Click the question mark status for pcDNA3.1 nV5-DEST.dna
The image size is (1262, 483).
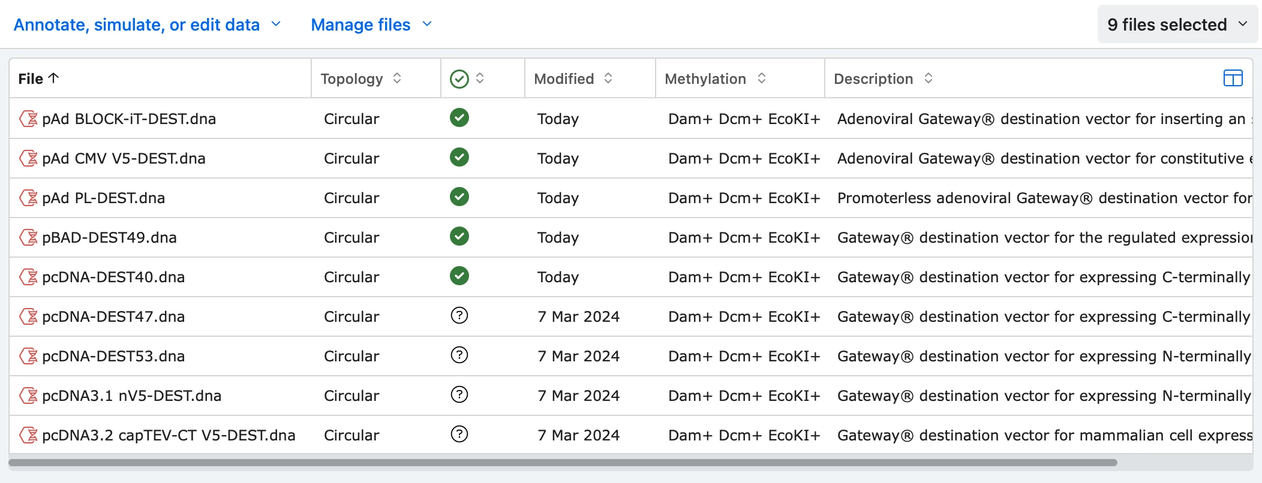click(x=459, y=395)
